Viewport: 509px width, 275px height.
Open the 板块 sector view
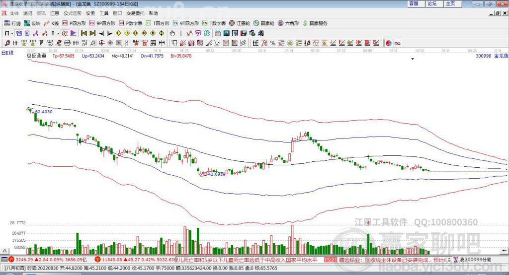pyautogui.click(x=32, y=23)
